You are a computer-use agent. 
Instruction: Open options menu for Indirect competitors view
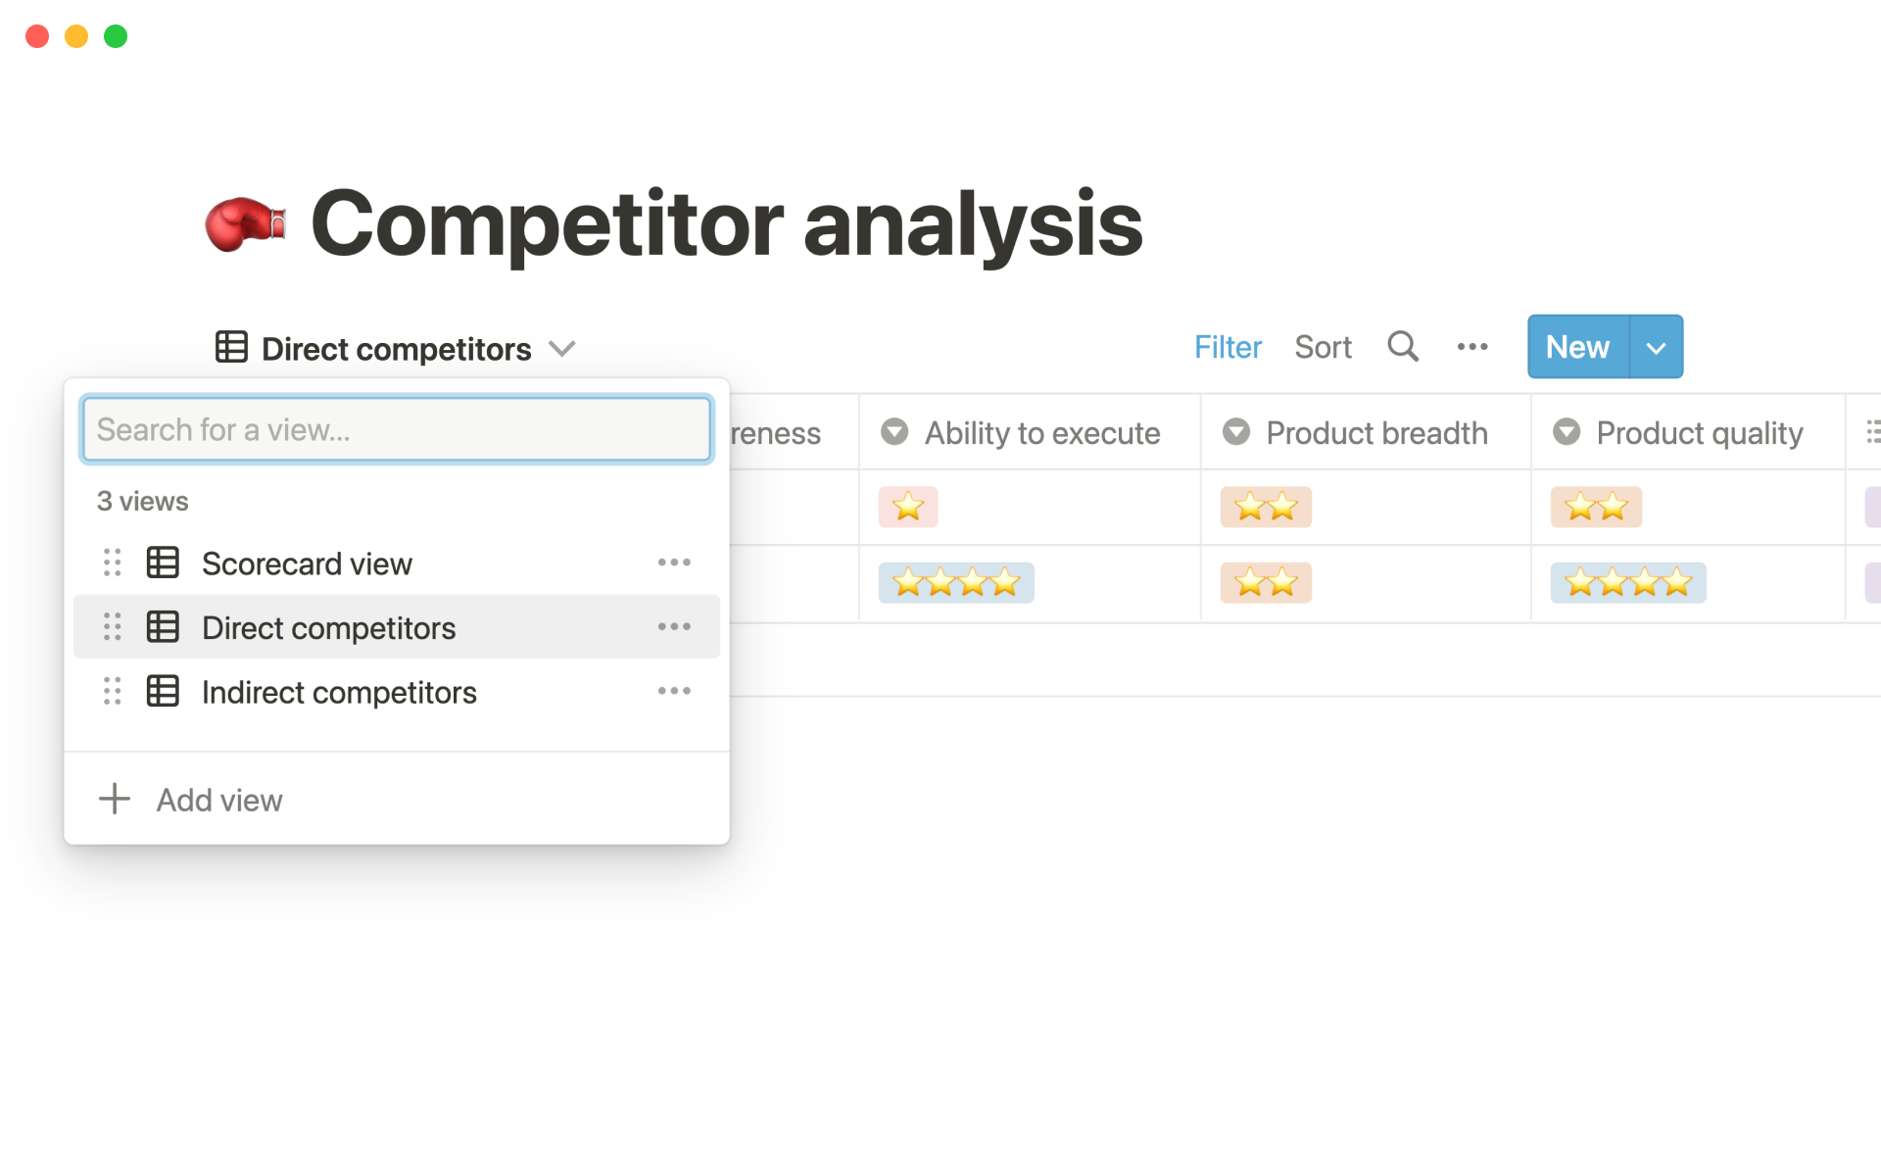coord(674,692)
